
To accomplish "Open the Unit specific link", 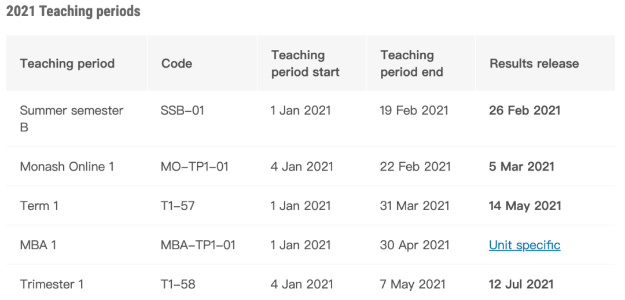I will click(524, 245).
